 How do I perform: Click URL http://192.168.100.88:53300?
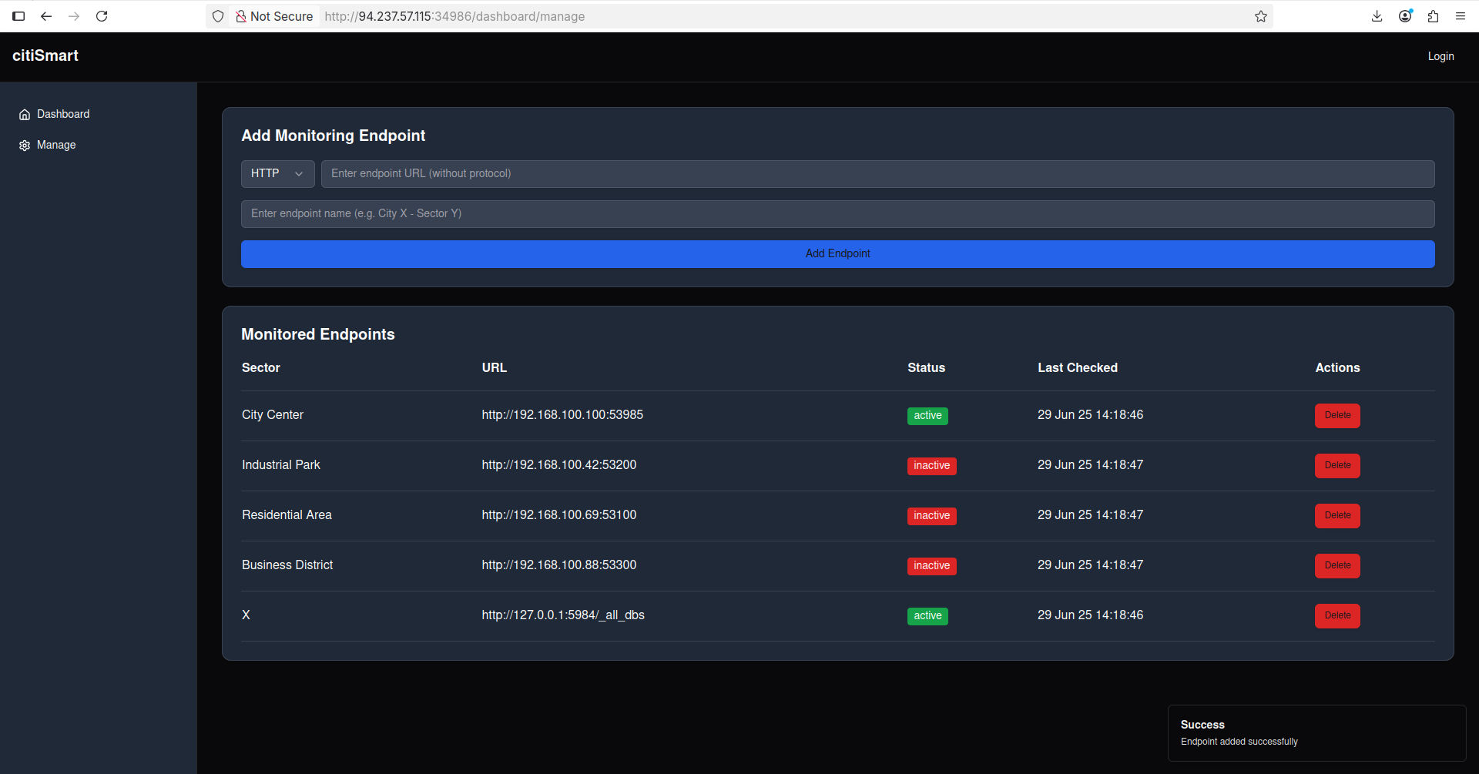point(559,565)
